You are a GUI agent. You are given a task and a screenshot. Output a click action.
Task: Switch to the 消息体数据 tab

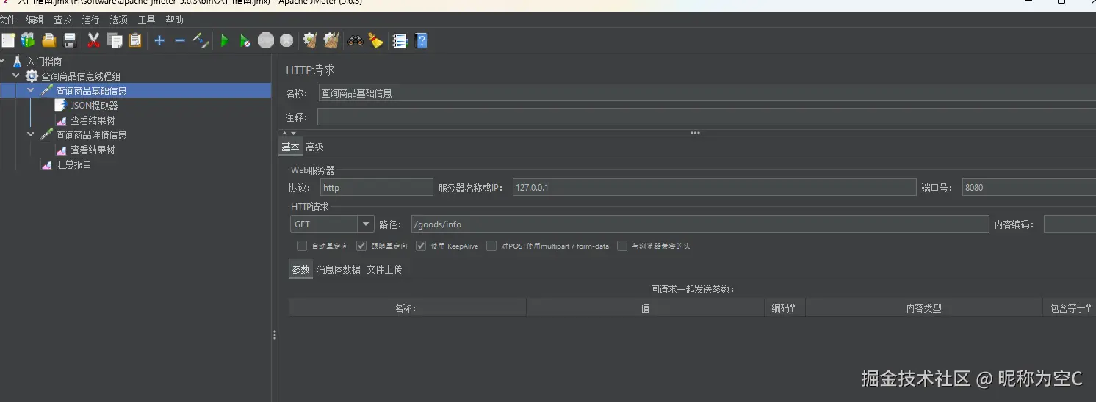[x=338, y=269]
